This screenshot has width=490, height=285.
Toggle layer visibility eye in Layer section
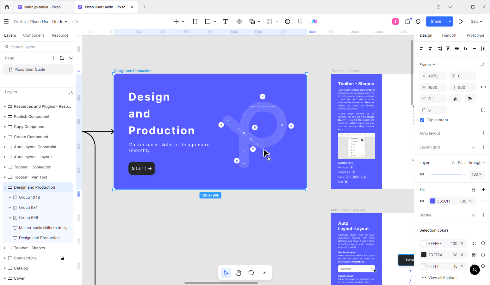click(422, 174)
